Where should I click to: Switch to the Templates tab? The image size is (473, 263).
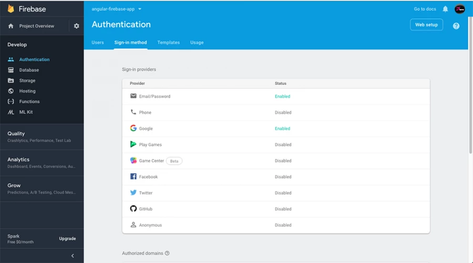(x=168, y=43)
